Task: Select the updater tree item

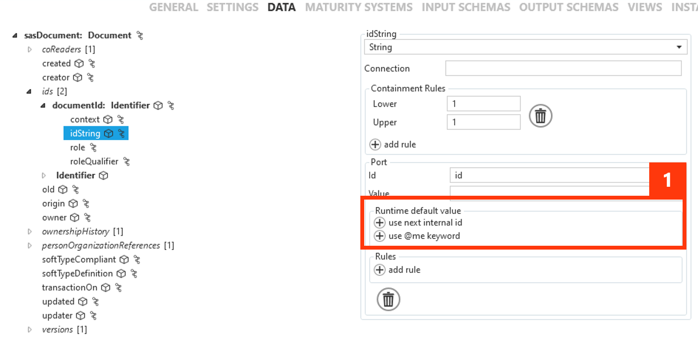Action: pos(57,316)
